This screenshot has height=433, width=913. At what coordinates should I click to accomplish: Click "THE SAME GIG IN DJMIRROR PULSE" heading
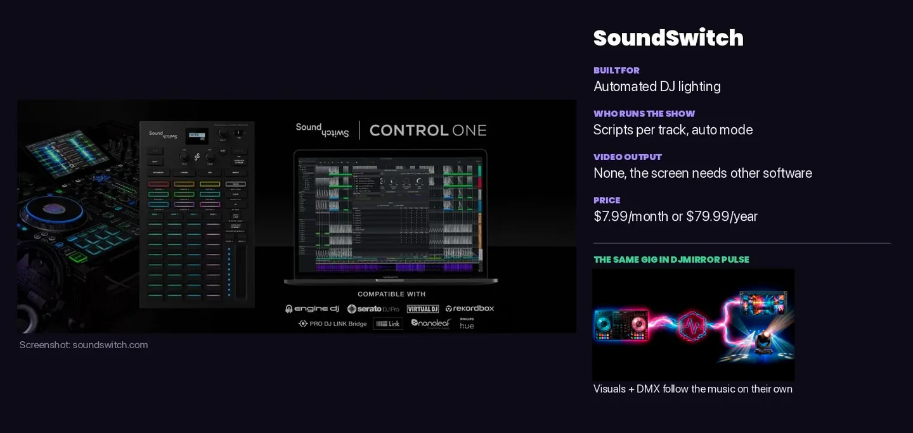(x=671, y=260)
